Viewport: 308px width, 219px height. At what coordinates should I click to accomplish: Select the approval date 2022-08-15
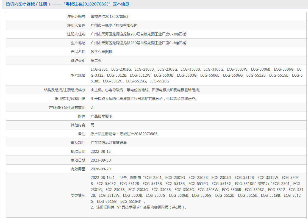point(101,151)
